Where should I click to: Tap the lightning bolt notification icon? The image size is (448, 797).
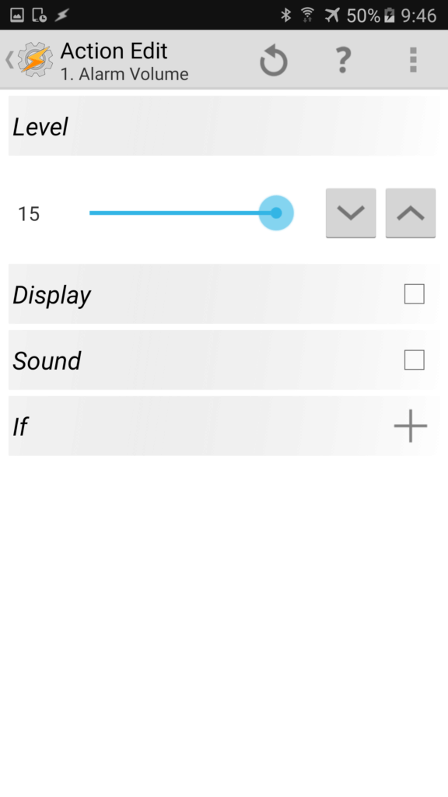click(x=62, y=16)
